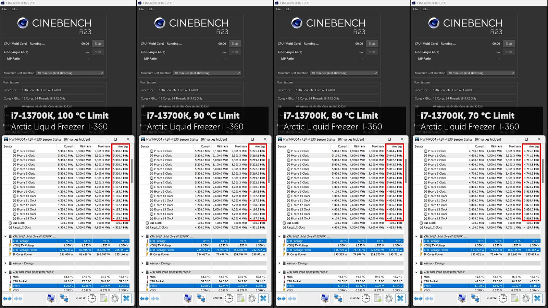Image resolution: width=548 pixels, height=308 pixels.
Task: Click blue X close-sensors icon in 100 °C HWiNFO
Action: click(x=126, y=298)
